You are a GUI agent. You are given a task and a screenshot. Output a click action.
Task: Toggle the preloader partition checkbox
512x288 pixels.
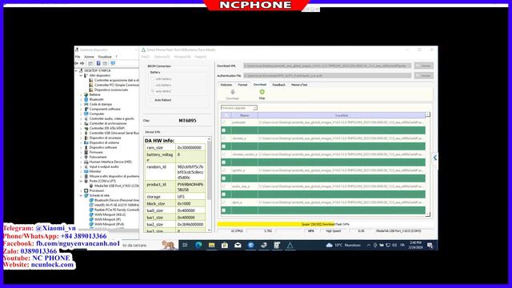pyautogui.click(x=224, y=122)
